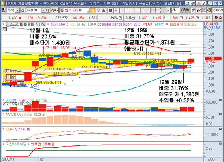Click the LC:44.90 label at top right

(x=211, y=24)
